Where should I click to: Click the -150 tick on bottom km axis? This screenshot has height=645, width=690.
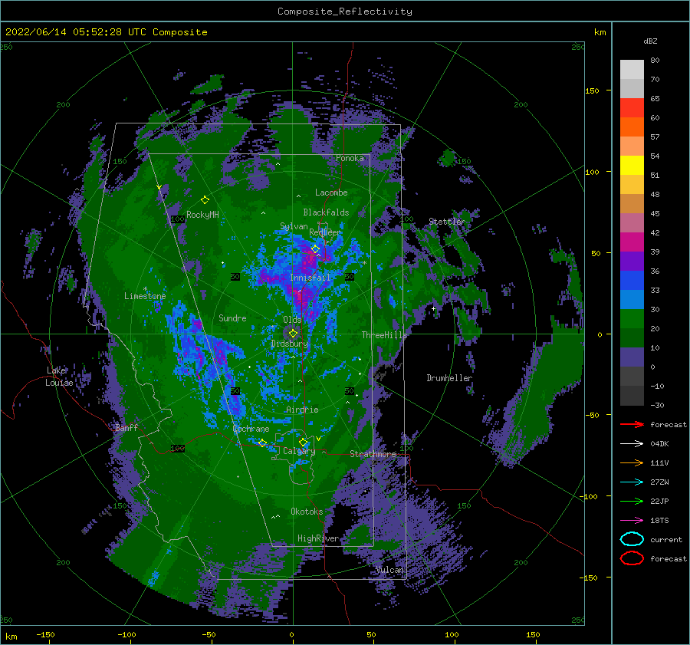(x=45, y=634)
